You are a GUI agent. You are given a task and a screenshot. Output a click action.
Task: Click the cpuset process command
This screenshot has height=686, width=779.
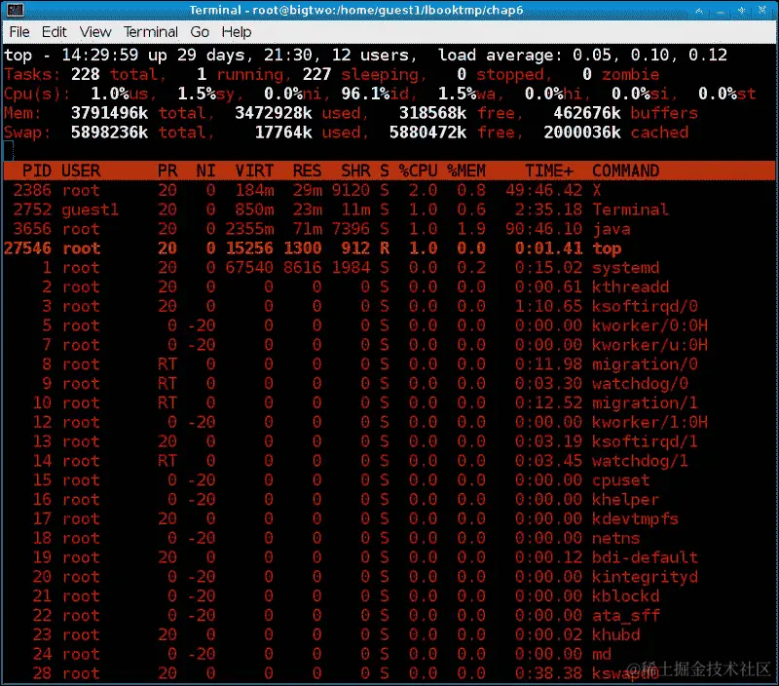(x=621, y=480)
